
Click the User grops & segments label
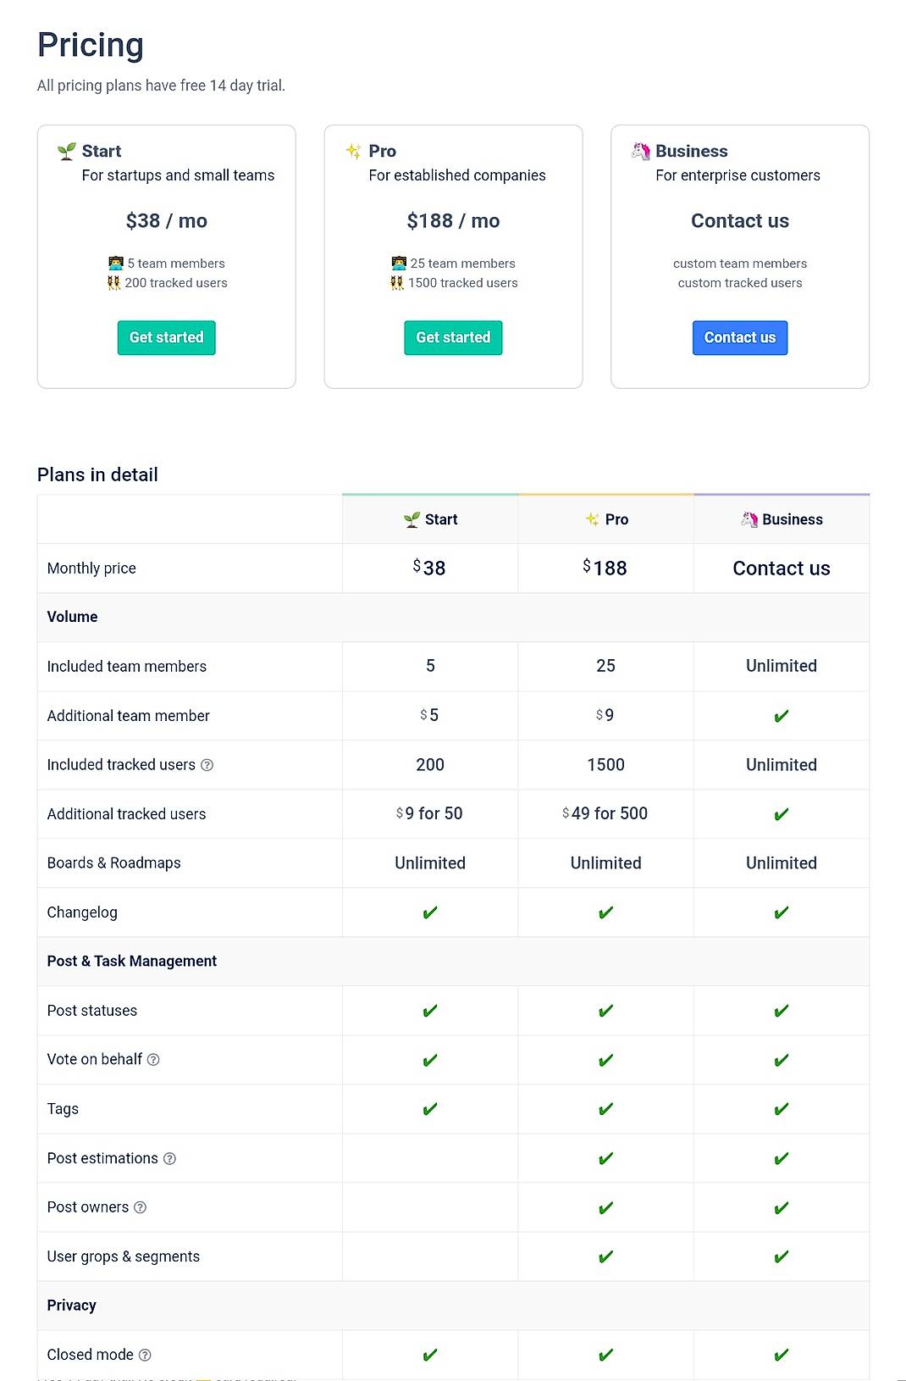pos(124,1256)
